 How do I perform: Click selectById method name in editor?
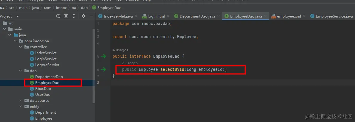coord(172,69)
